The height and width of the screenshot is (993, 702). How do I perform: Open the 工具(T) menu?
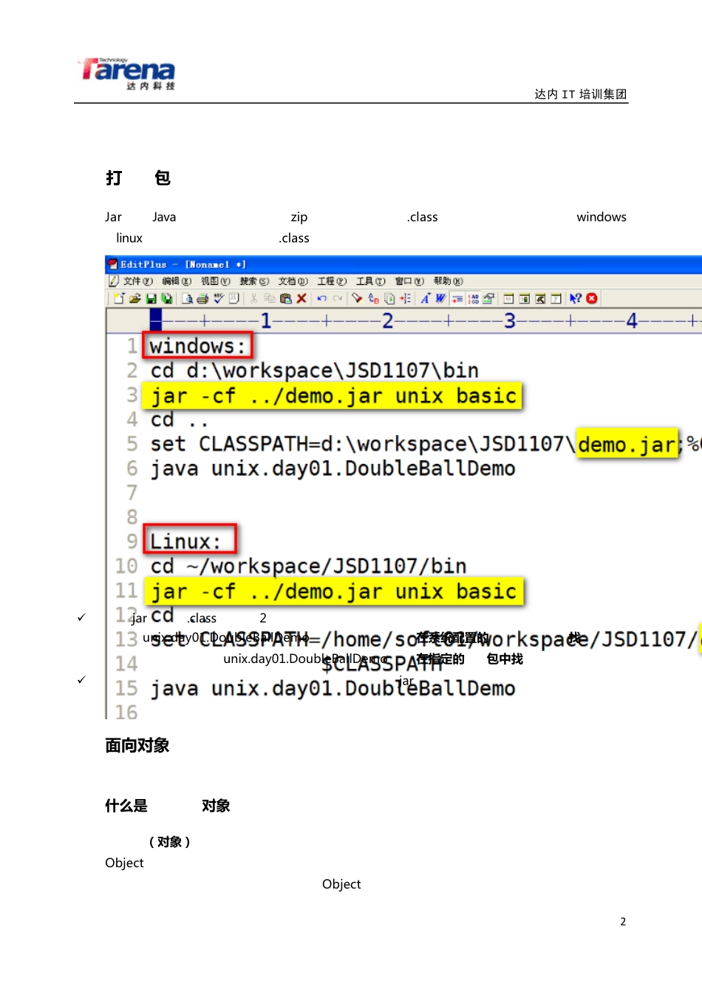[371, 281]
